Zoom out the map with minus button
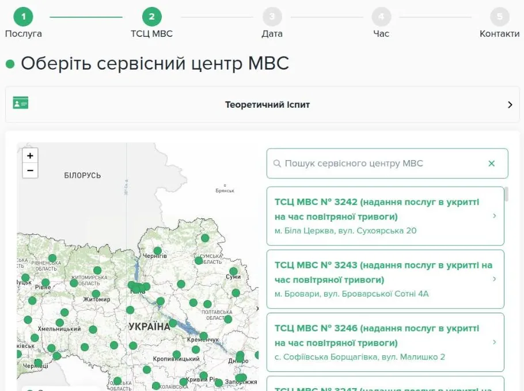The width and height of the screenshot is (524, 391). (x=30, y=170)
